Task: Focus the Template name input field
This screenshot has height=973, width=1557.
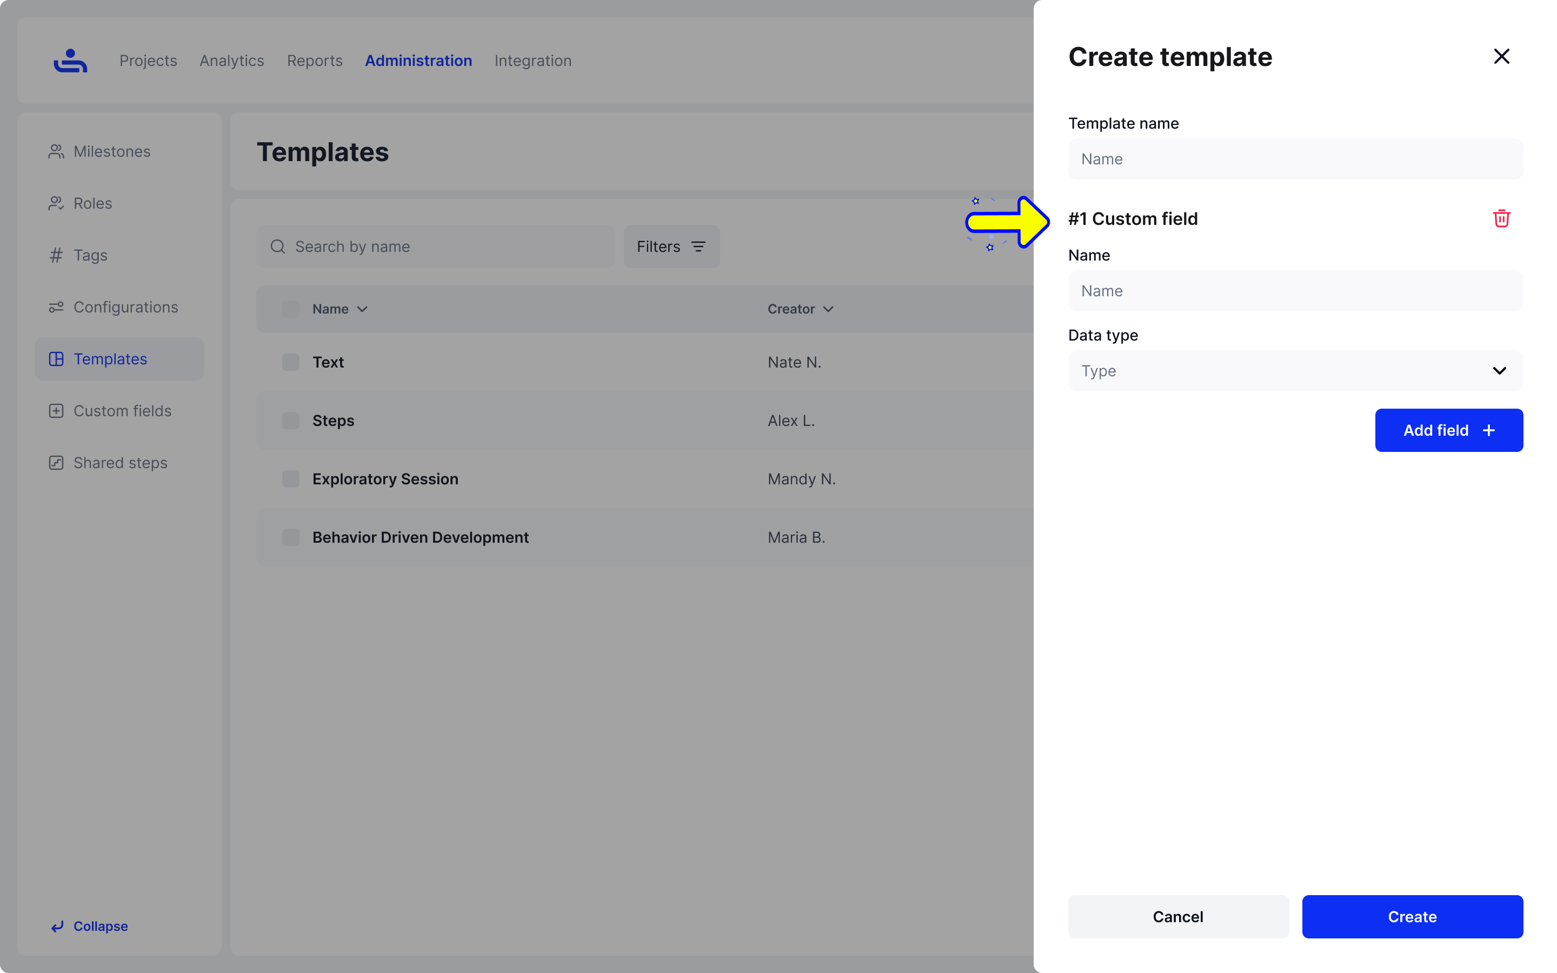Action: point(1295,159)
